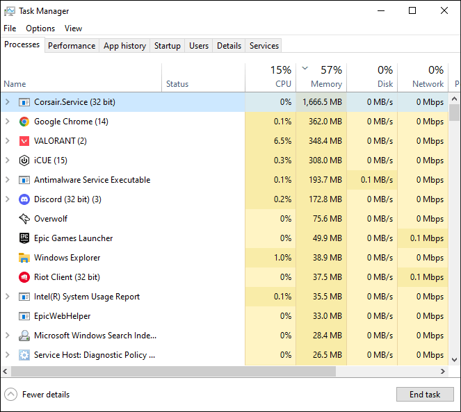Click the Microsoft Windows Search Indexer icon

(x=24, y=336)
